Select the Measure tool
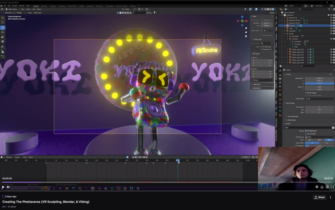Image resolution: width=335 pixels, height=210 pixels. 3,51
